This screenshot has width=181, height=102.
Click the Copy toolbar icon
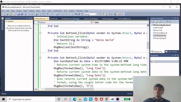click(x=29, y=14)
